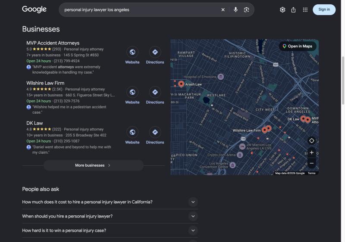The height and width of the screenshot is (242, 345).
Task: Click More businesses button
Action: (x=94, y=165)
